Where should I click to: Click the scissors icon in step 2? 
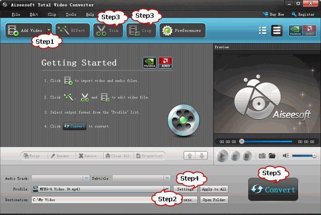85,97
